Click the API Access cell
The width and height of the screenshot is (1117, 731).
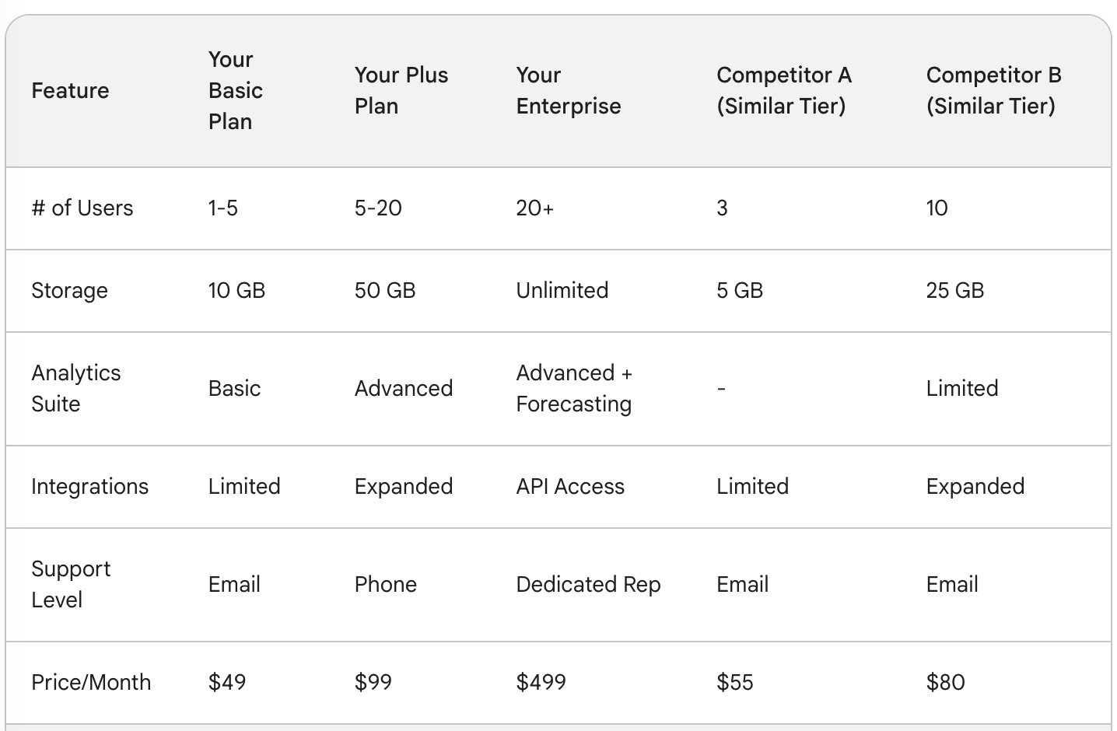point(570,487)
